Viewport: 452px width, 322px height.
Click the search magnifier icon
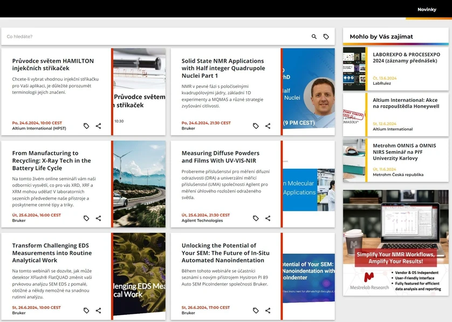pos(314,37)
